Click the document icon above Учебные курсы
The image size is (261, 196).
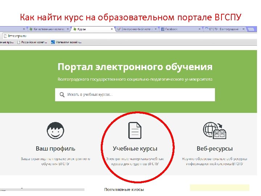(x=135, y=131)
